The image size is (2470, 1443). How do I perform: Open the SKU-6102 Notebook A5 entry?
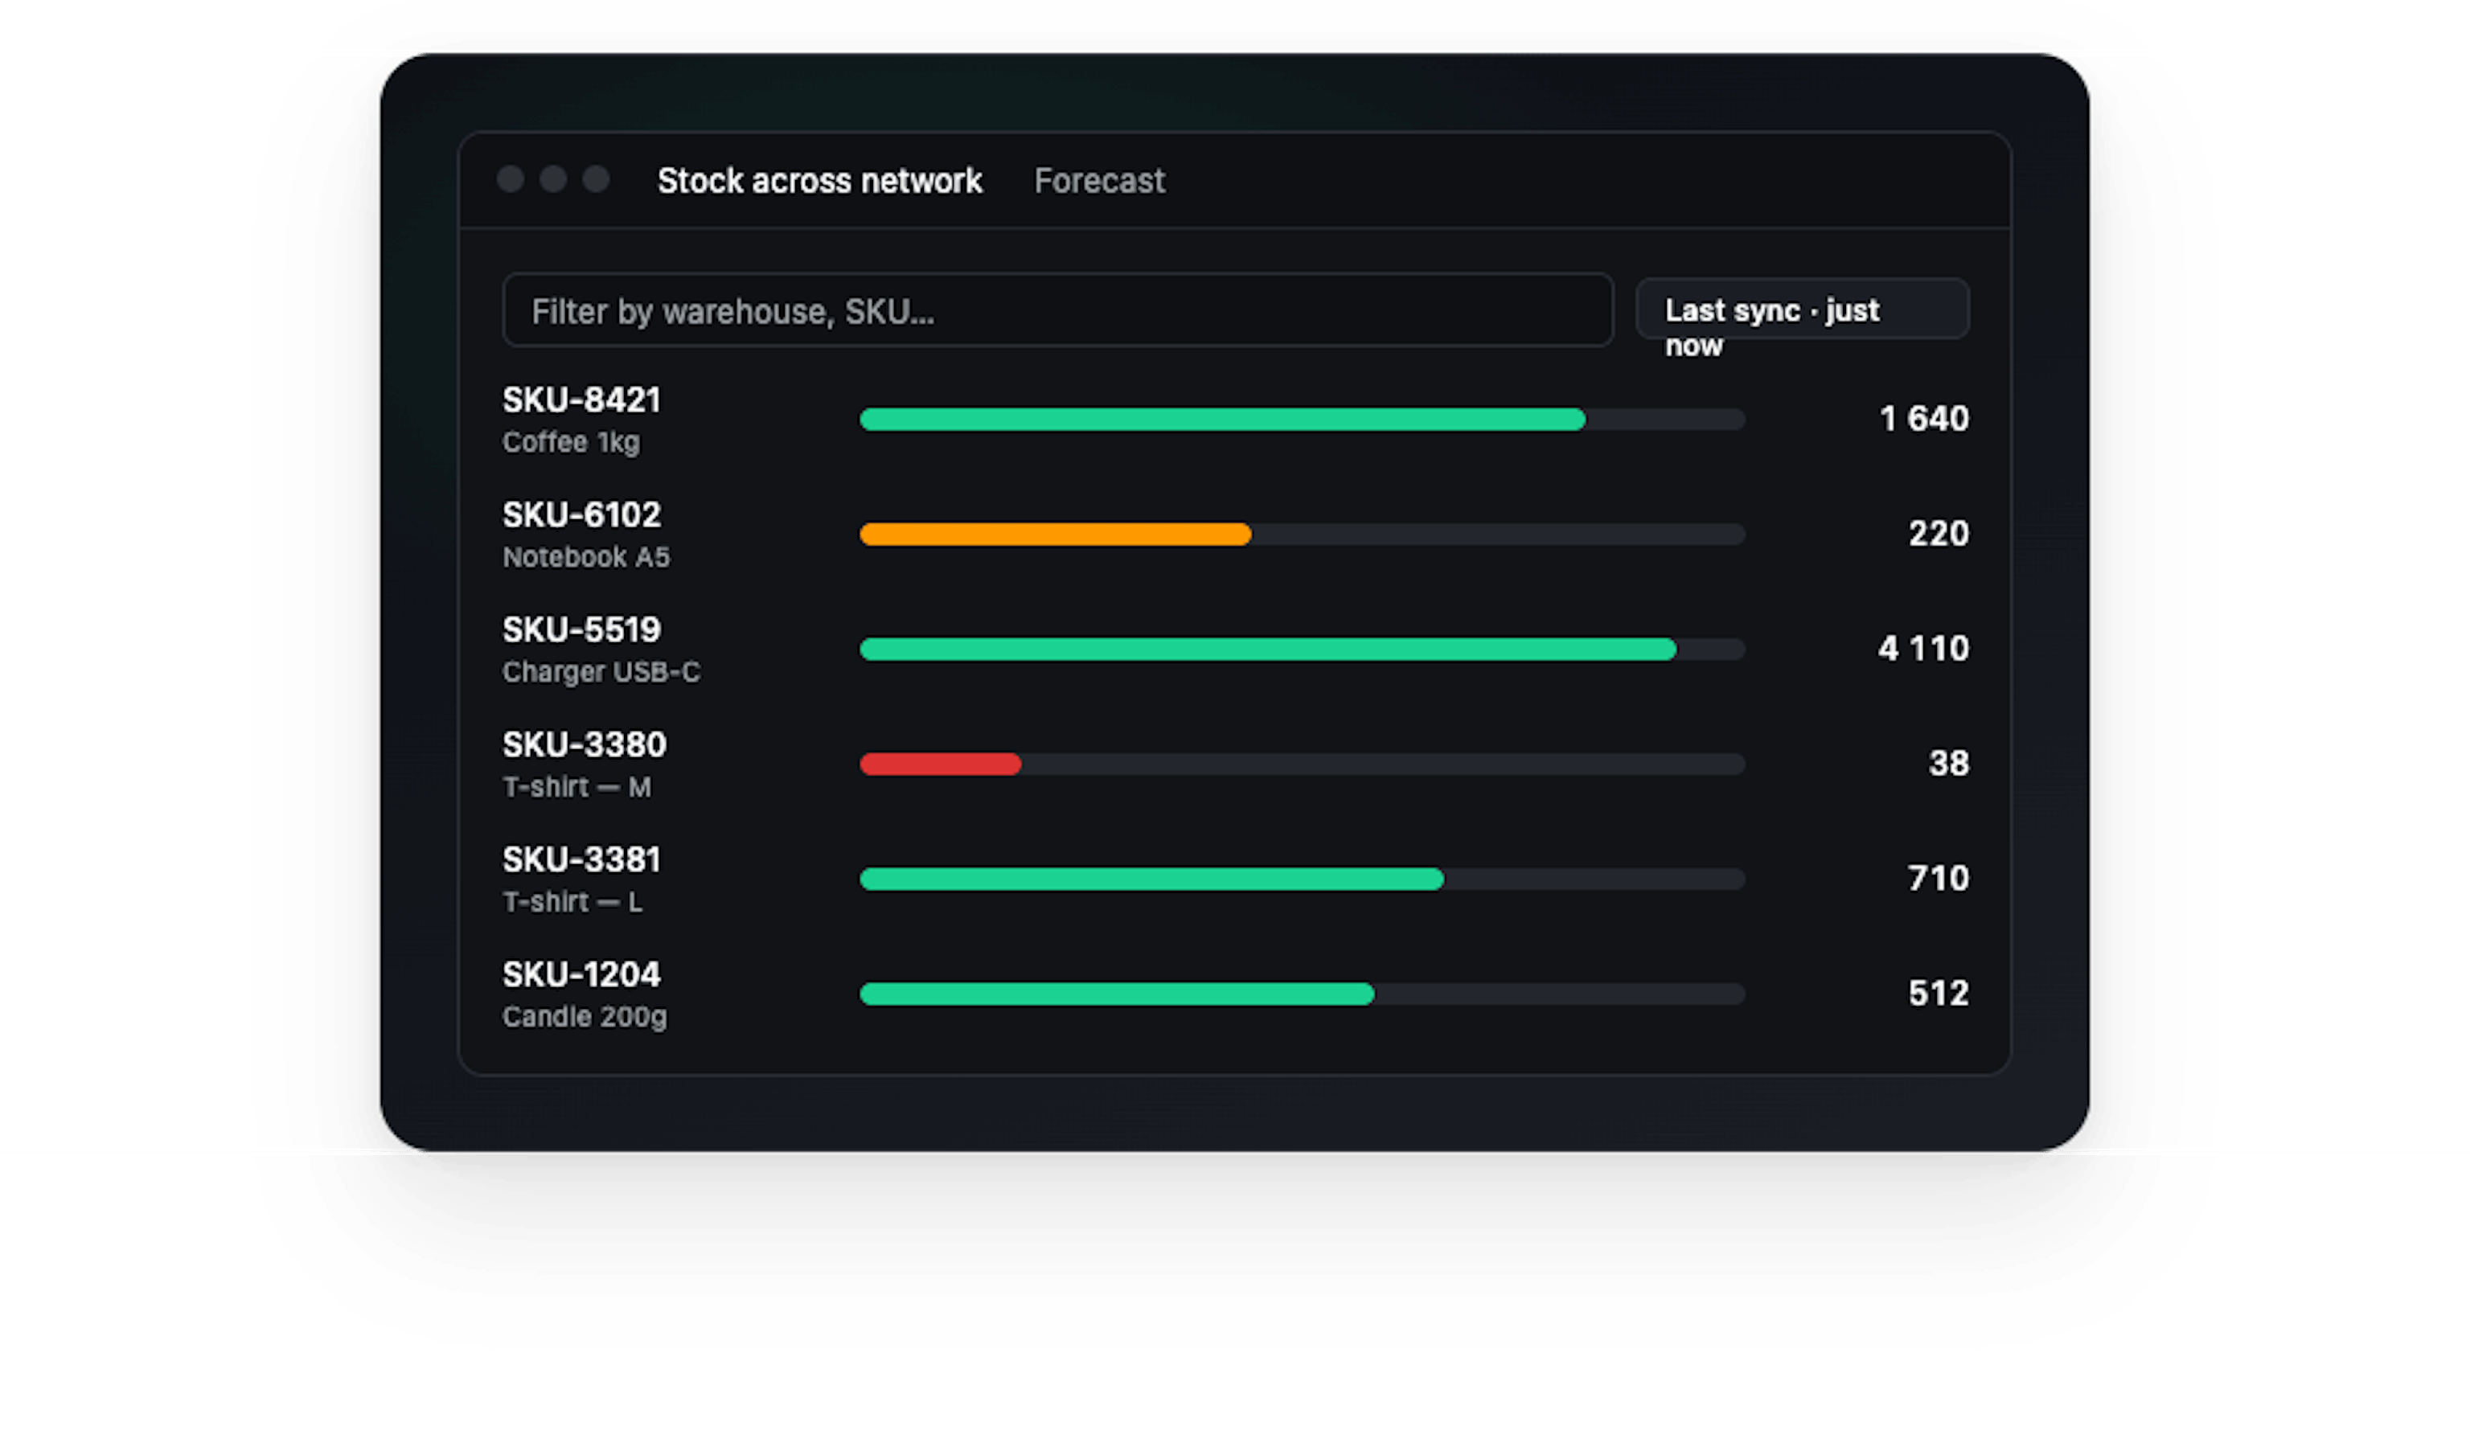(585, 533)
